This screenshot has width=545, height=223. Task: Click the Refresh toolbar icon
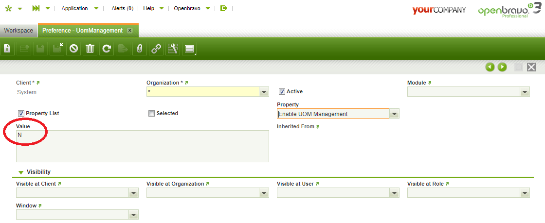(x=107, y=48)
